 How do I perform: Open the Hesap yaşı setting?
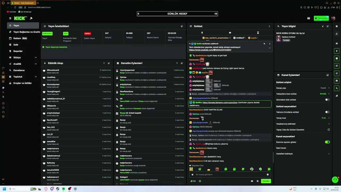[x=303, y=88]
